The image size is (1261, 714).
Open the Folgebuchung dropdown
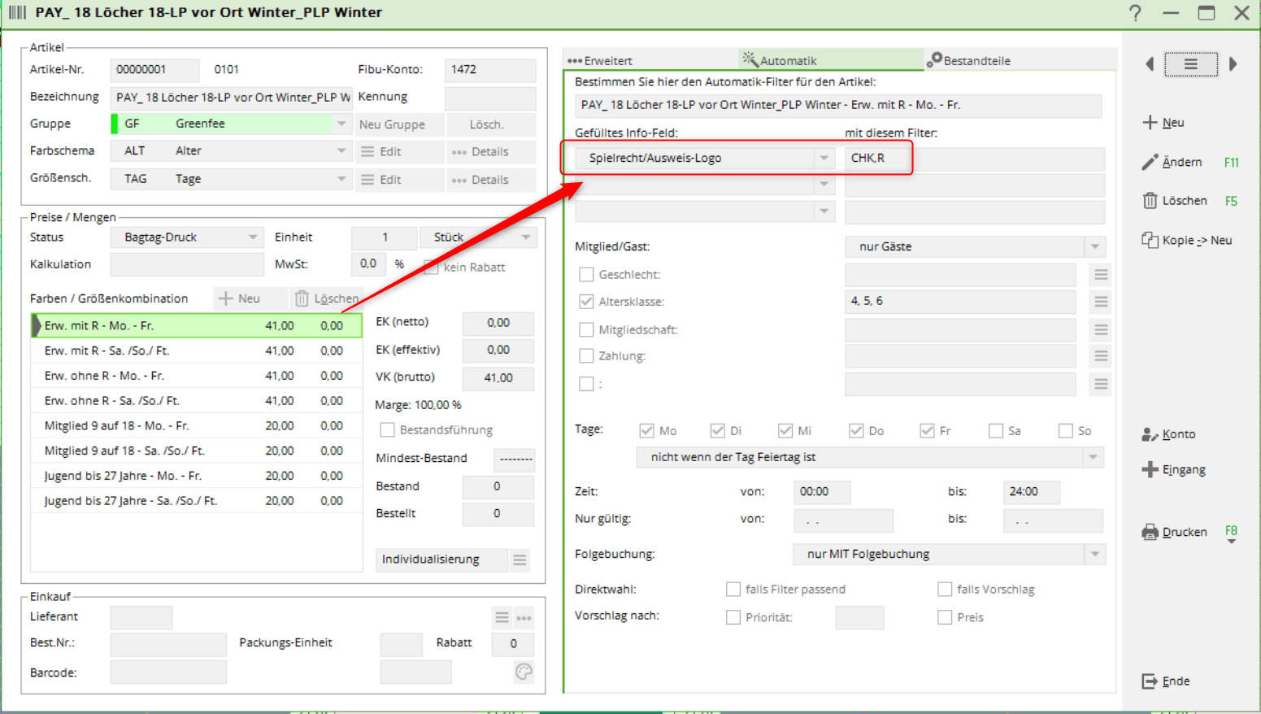click(1095, 555)
